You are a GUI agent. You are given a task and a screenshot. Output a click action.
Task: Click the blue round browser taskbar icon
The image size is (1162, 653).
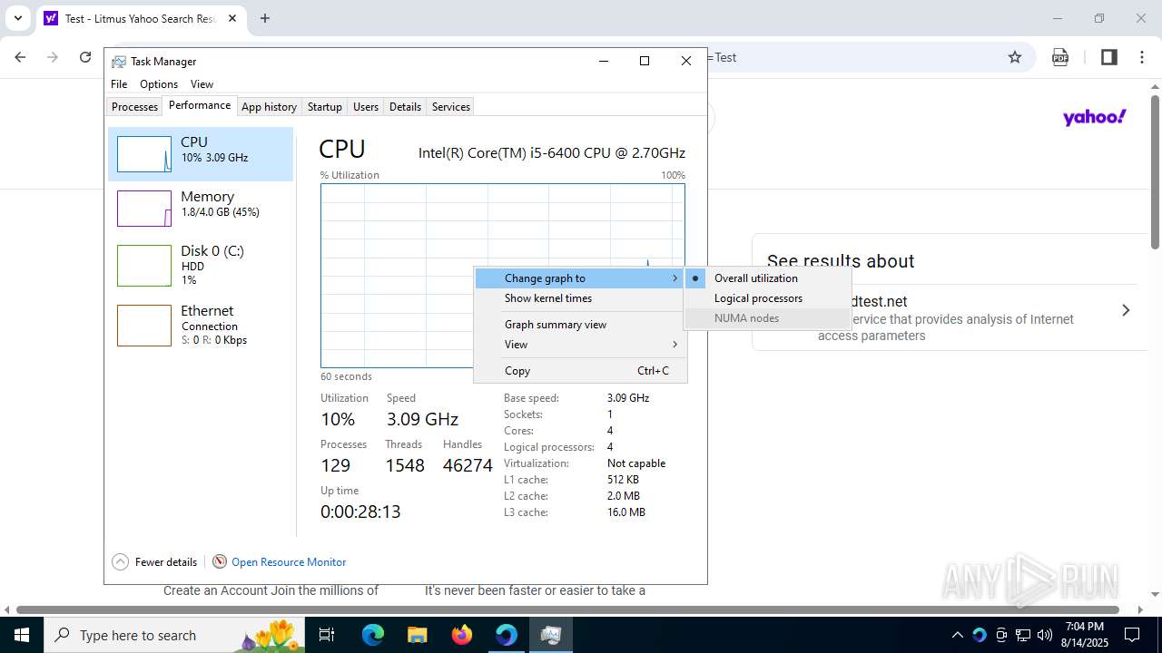pos(506,635)
